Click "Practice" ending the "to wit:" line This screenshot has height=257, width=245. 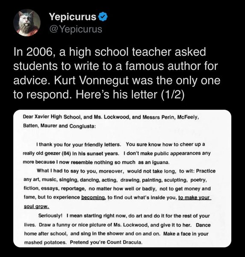(x=206, y=171)
